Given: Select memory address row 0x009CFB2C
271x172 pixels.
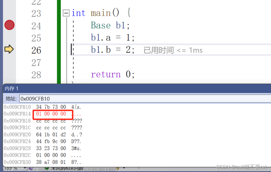Looking at the screenshot, I should 17,155.
